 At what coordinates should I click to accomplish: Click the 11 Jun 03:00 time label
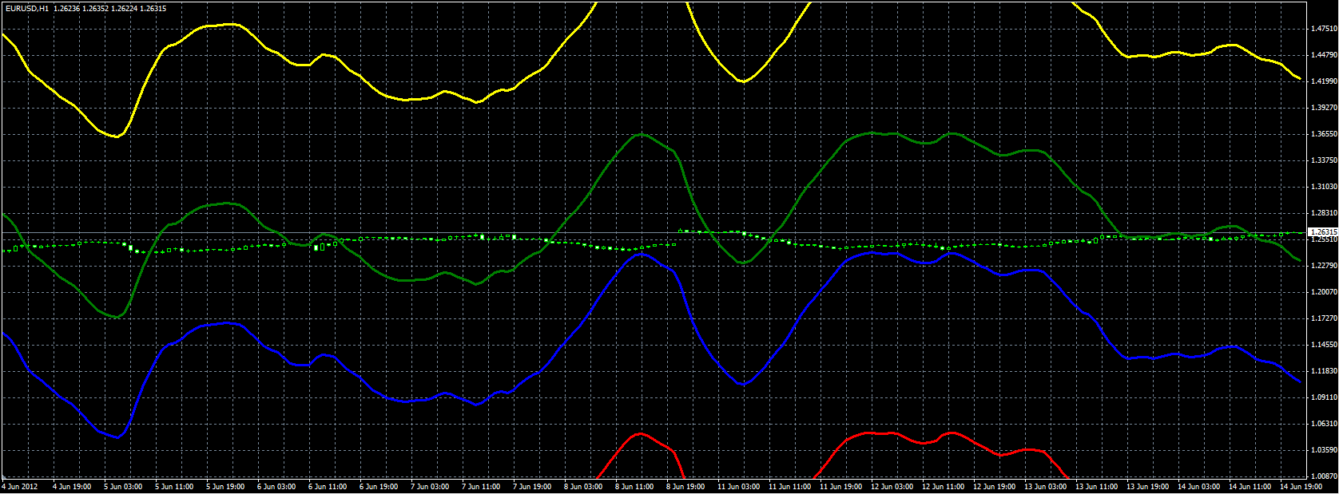click(738, 487)
